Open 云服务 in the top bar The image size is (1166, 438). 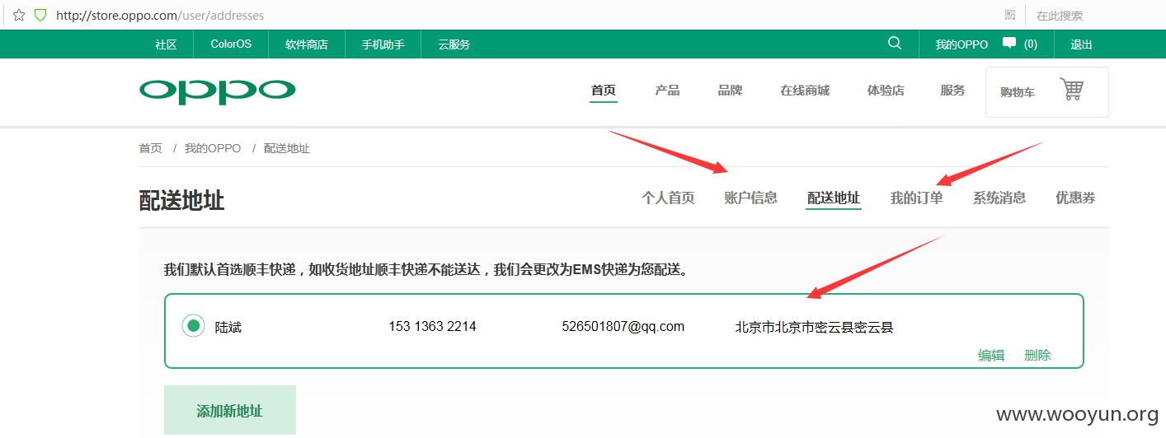click(x=454, y=44)
